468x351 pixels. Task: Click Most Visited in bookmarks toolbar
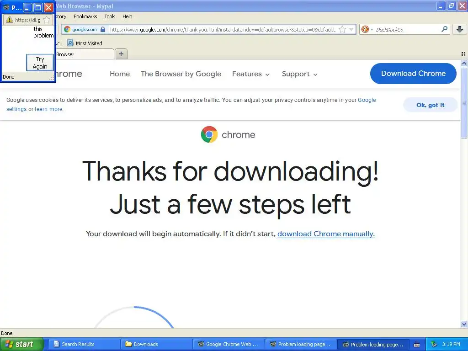(89, 43)
